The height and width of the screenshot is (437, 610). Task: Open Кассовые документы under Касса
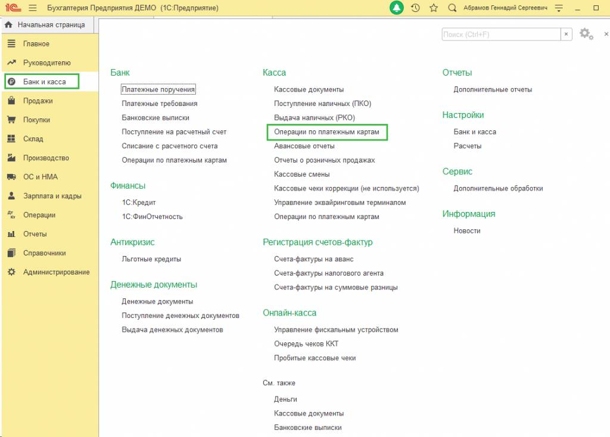coord(309,89)
